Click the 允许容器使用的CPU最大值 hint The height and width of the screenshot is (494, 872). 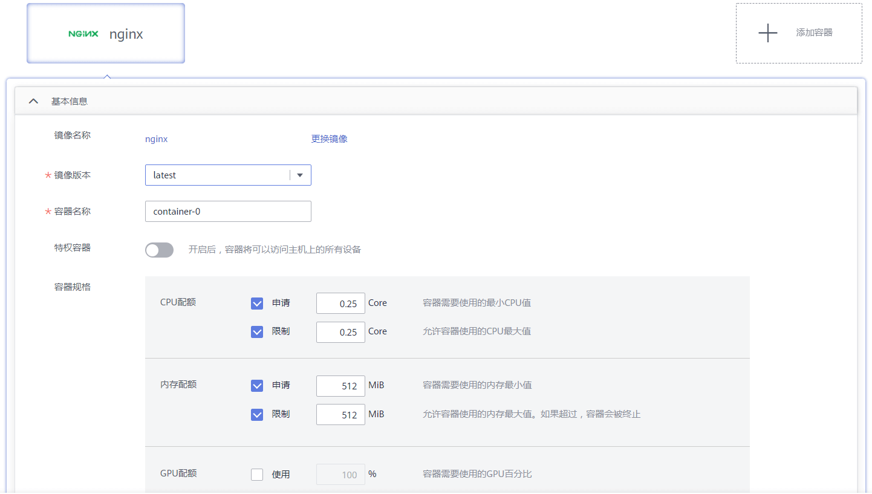coord(477,331)
